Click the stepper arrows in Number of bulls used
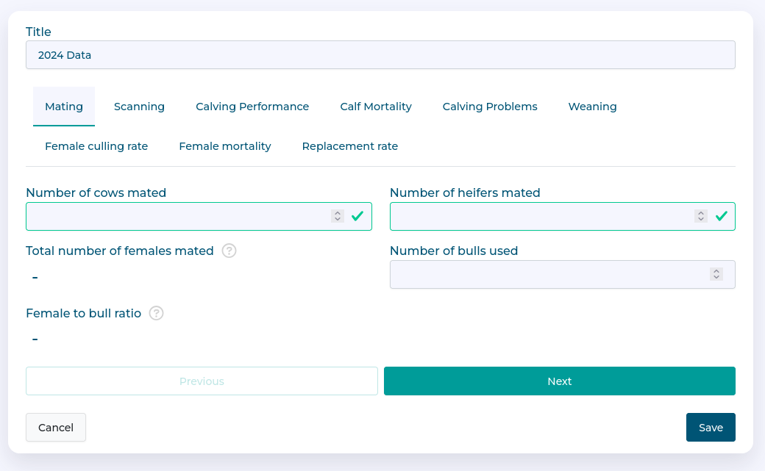765x471 pixels. click(x=716, y=274)
